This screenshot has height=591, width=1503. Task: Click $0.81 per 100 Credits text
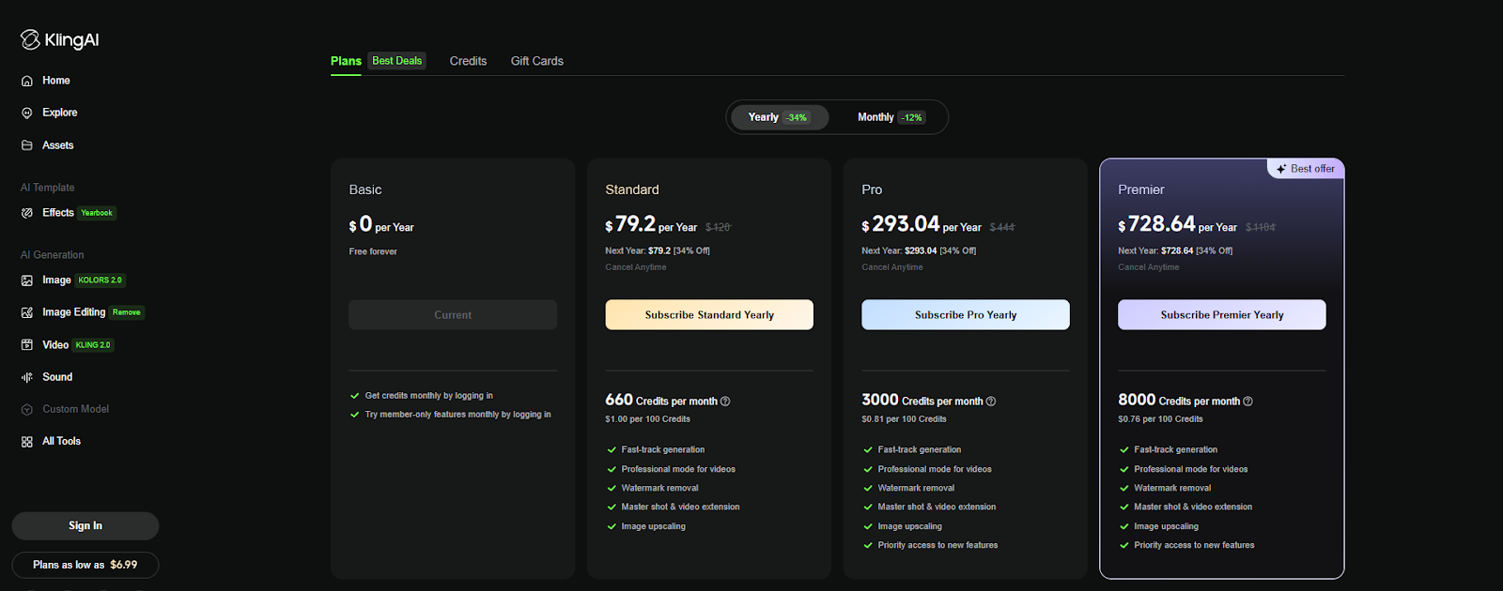point(904,419)
